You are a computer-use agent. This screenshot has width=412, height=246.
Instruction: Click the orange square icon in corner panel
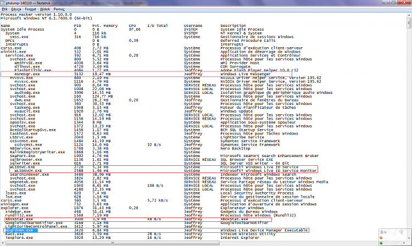point(381,238)
